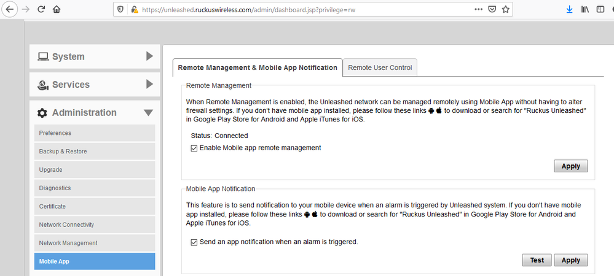This screenshot has height=276, width=614.
Task: Bookmark this page with star icon
Action: [506, 10]
